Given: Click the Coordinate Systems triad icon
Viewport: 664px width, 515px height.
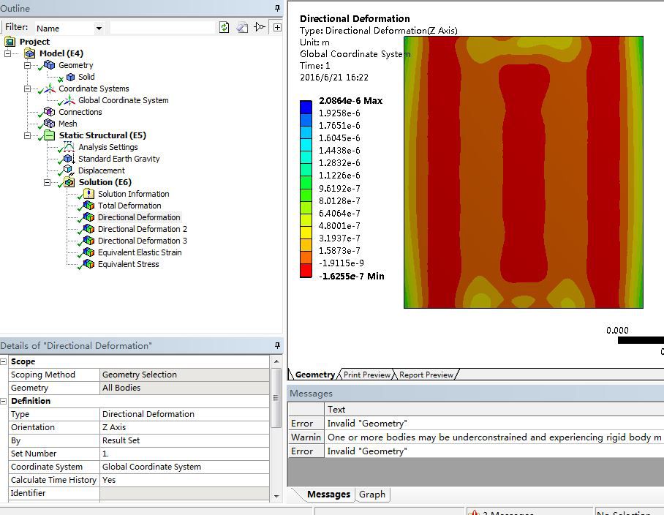Looking at the screenshot, I should pyautogui.click(x=50, y=88).
